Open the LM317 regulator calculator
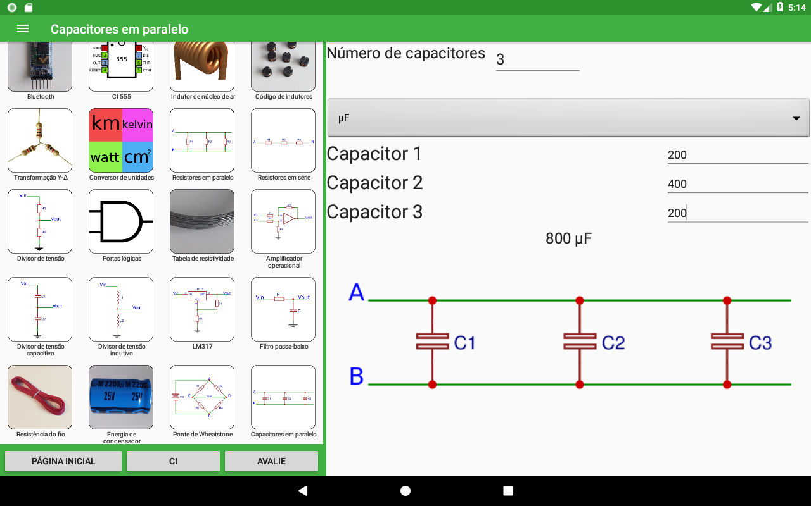The width and height of the screenshot is (811, 506). (202, 309)
